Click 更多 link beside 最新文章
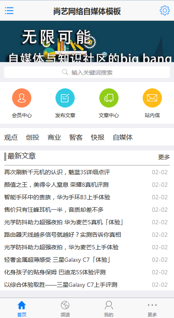The height and width of the screenshot is (318, 174). 164,157
